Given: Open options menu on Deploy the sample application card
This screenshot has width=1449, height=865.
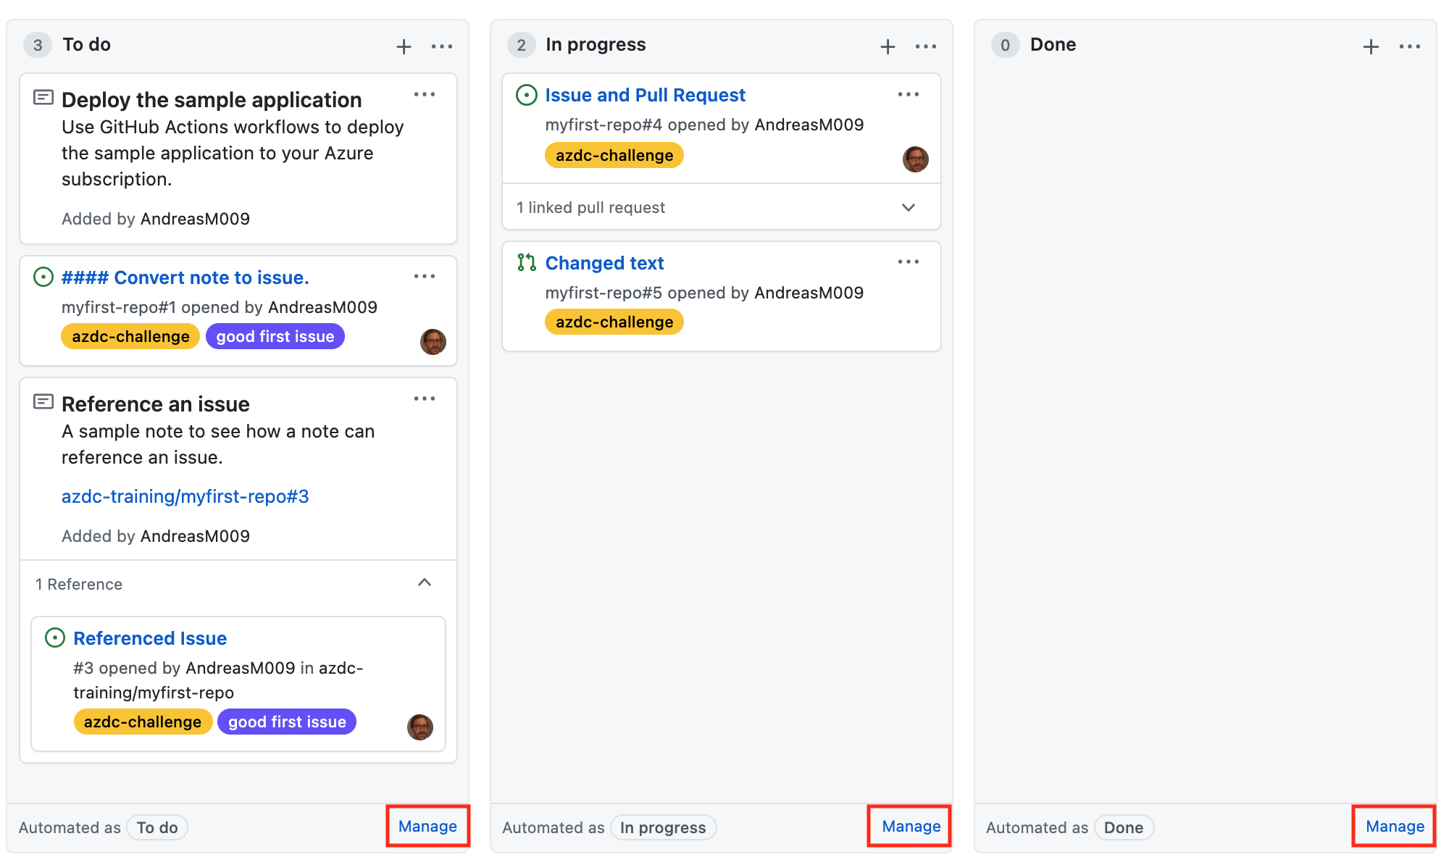Looking at the screenshot, I should (x=425, y=94).
